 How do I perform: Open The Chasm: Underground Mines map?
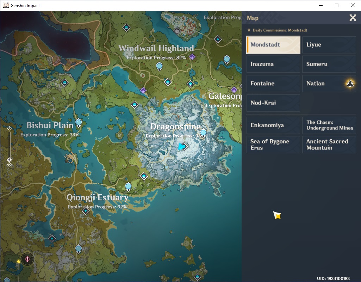point(329,125)
